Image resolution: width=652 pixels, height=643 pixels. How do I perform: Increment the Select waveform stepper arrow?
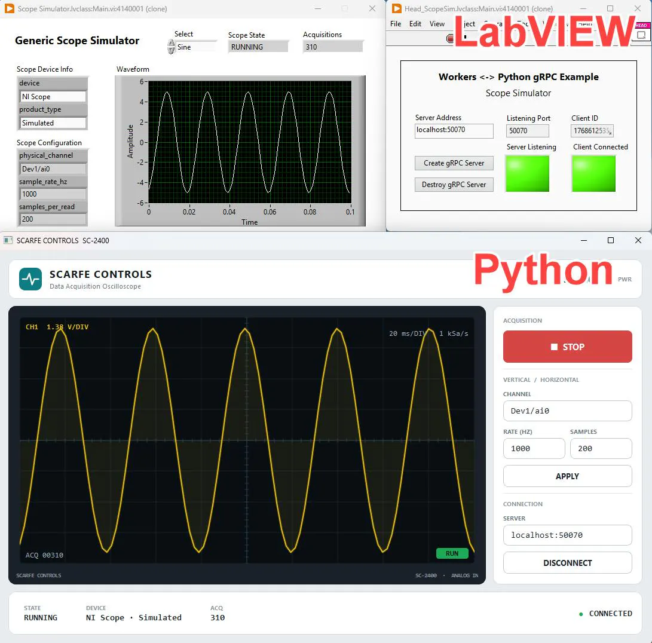pos(171,43)
